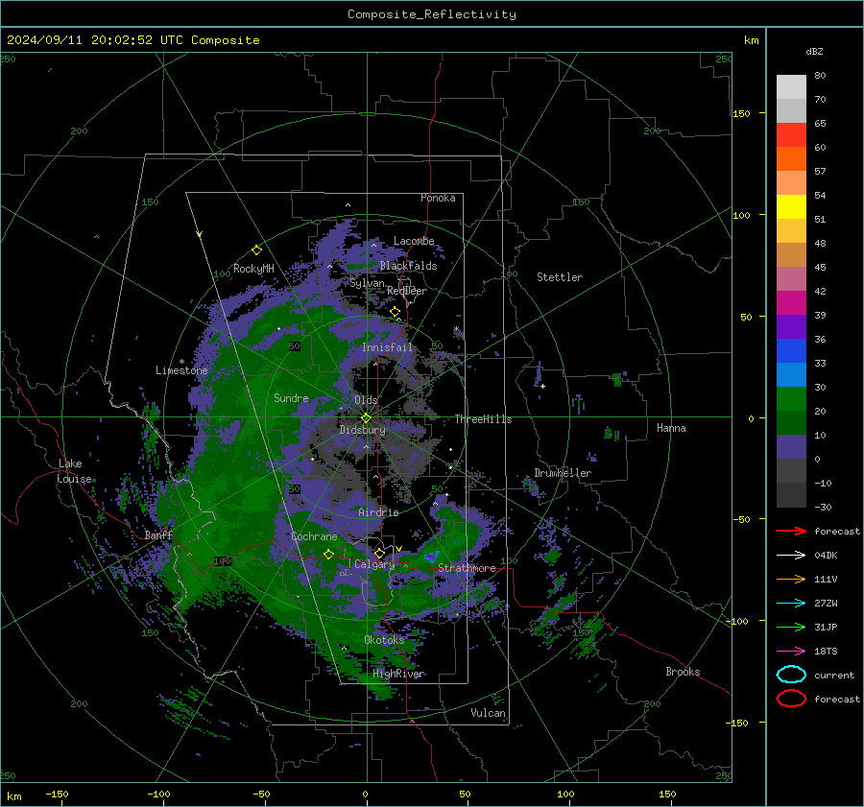
Task: Click the Calgary label on map
Action: coord(374,564)
